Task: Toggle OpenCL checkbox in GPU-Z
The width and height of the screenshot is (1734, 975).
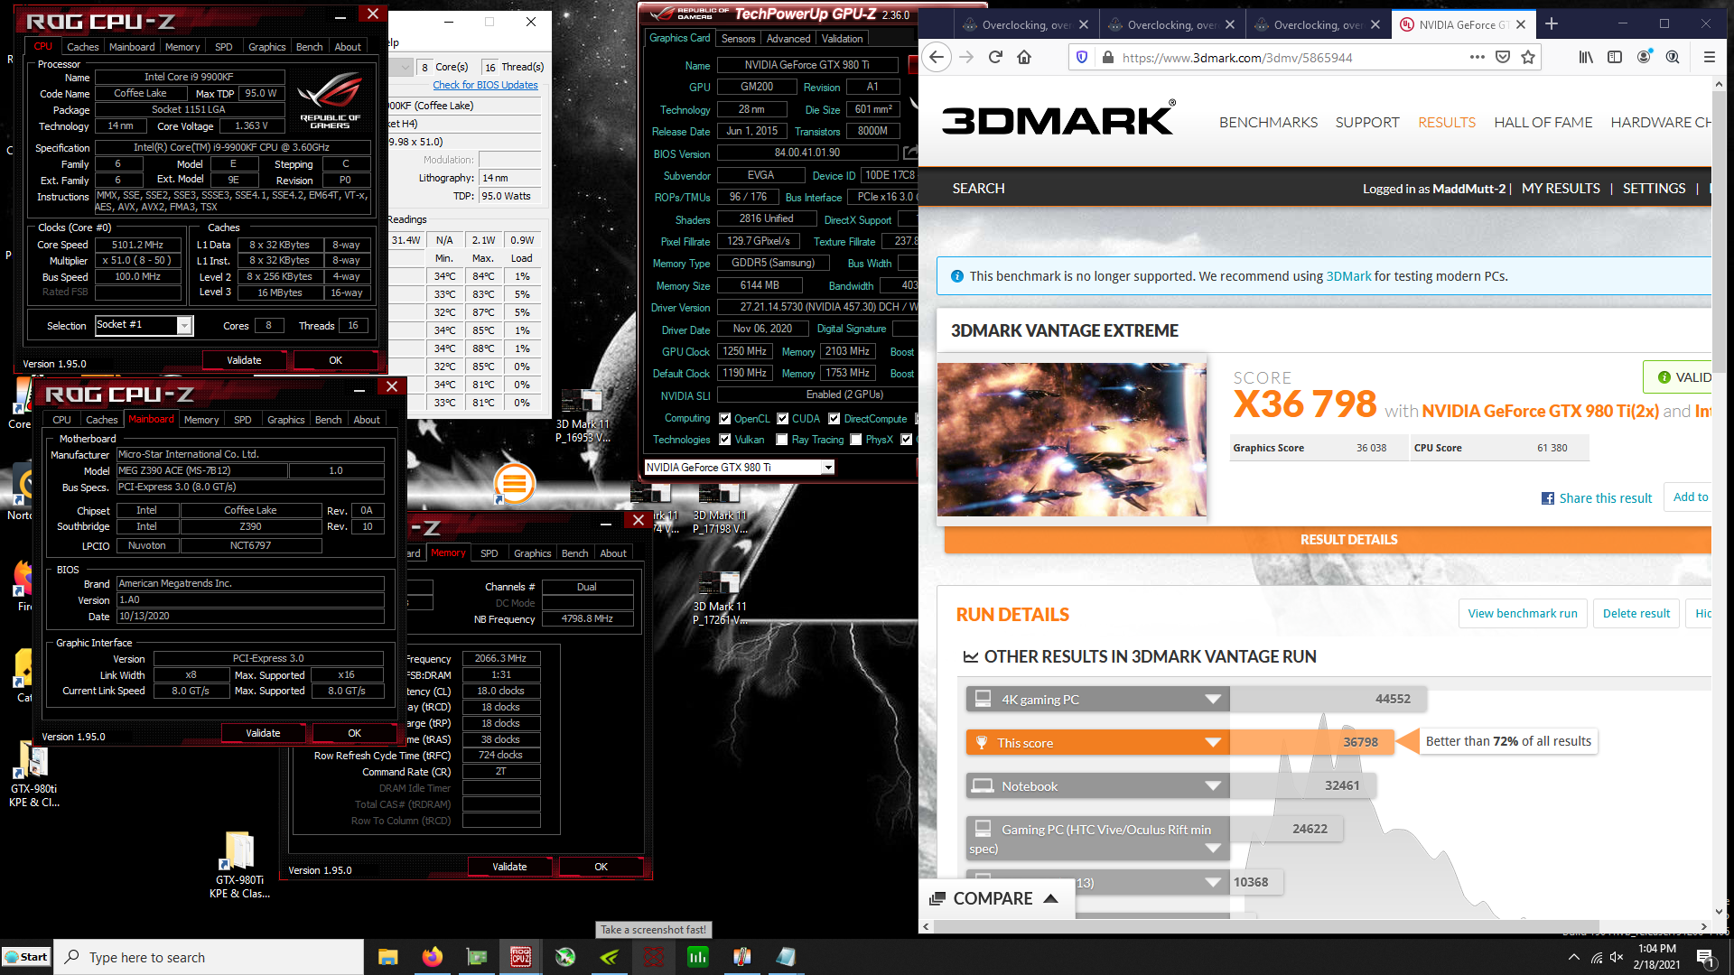Action: pyautogui.click(x=724, y=419)
